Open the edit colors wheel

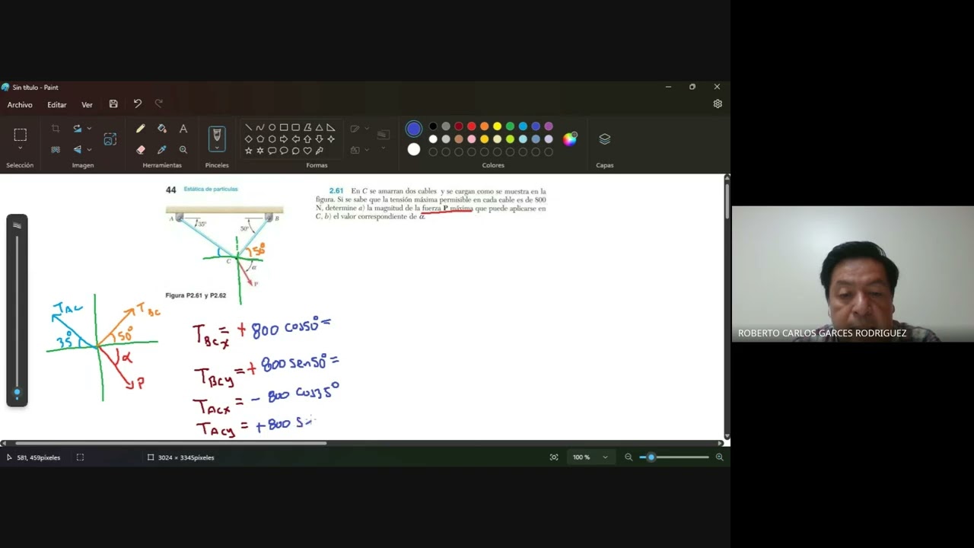pyautogui.click(x=570, y=139)
